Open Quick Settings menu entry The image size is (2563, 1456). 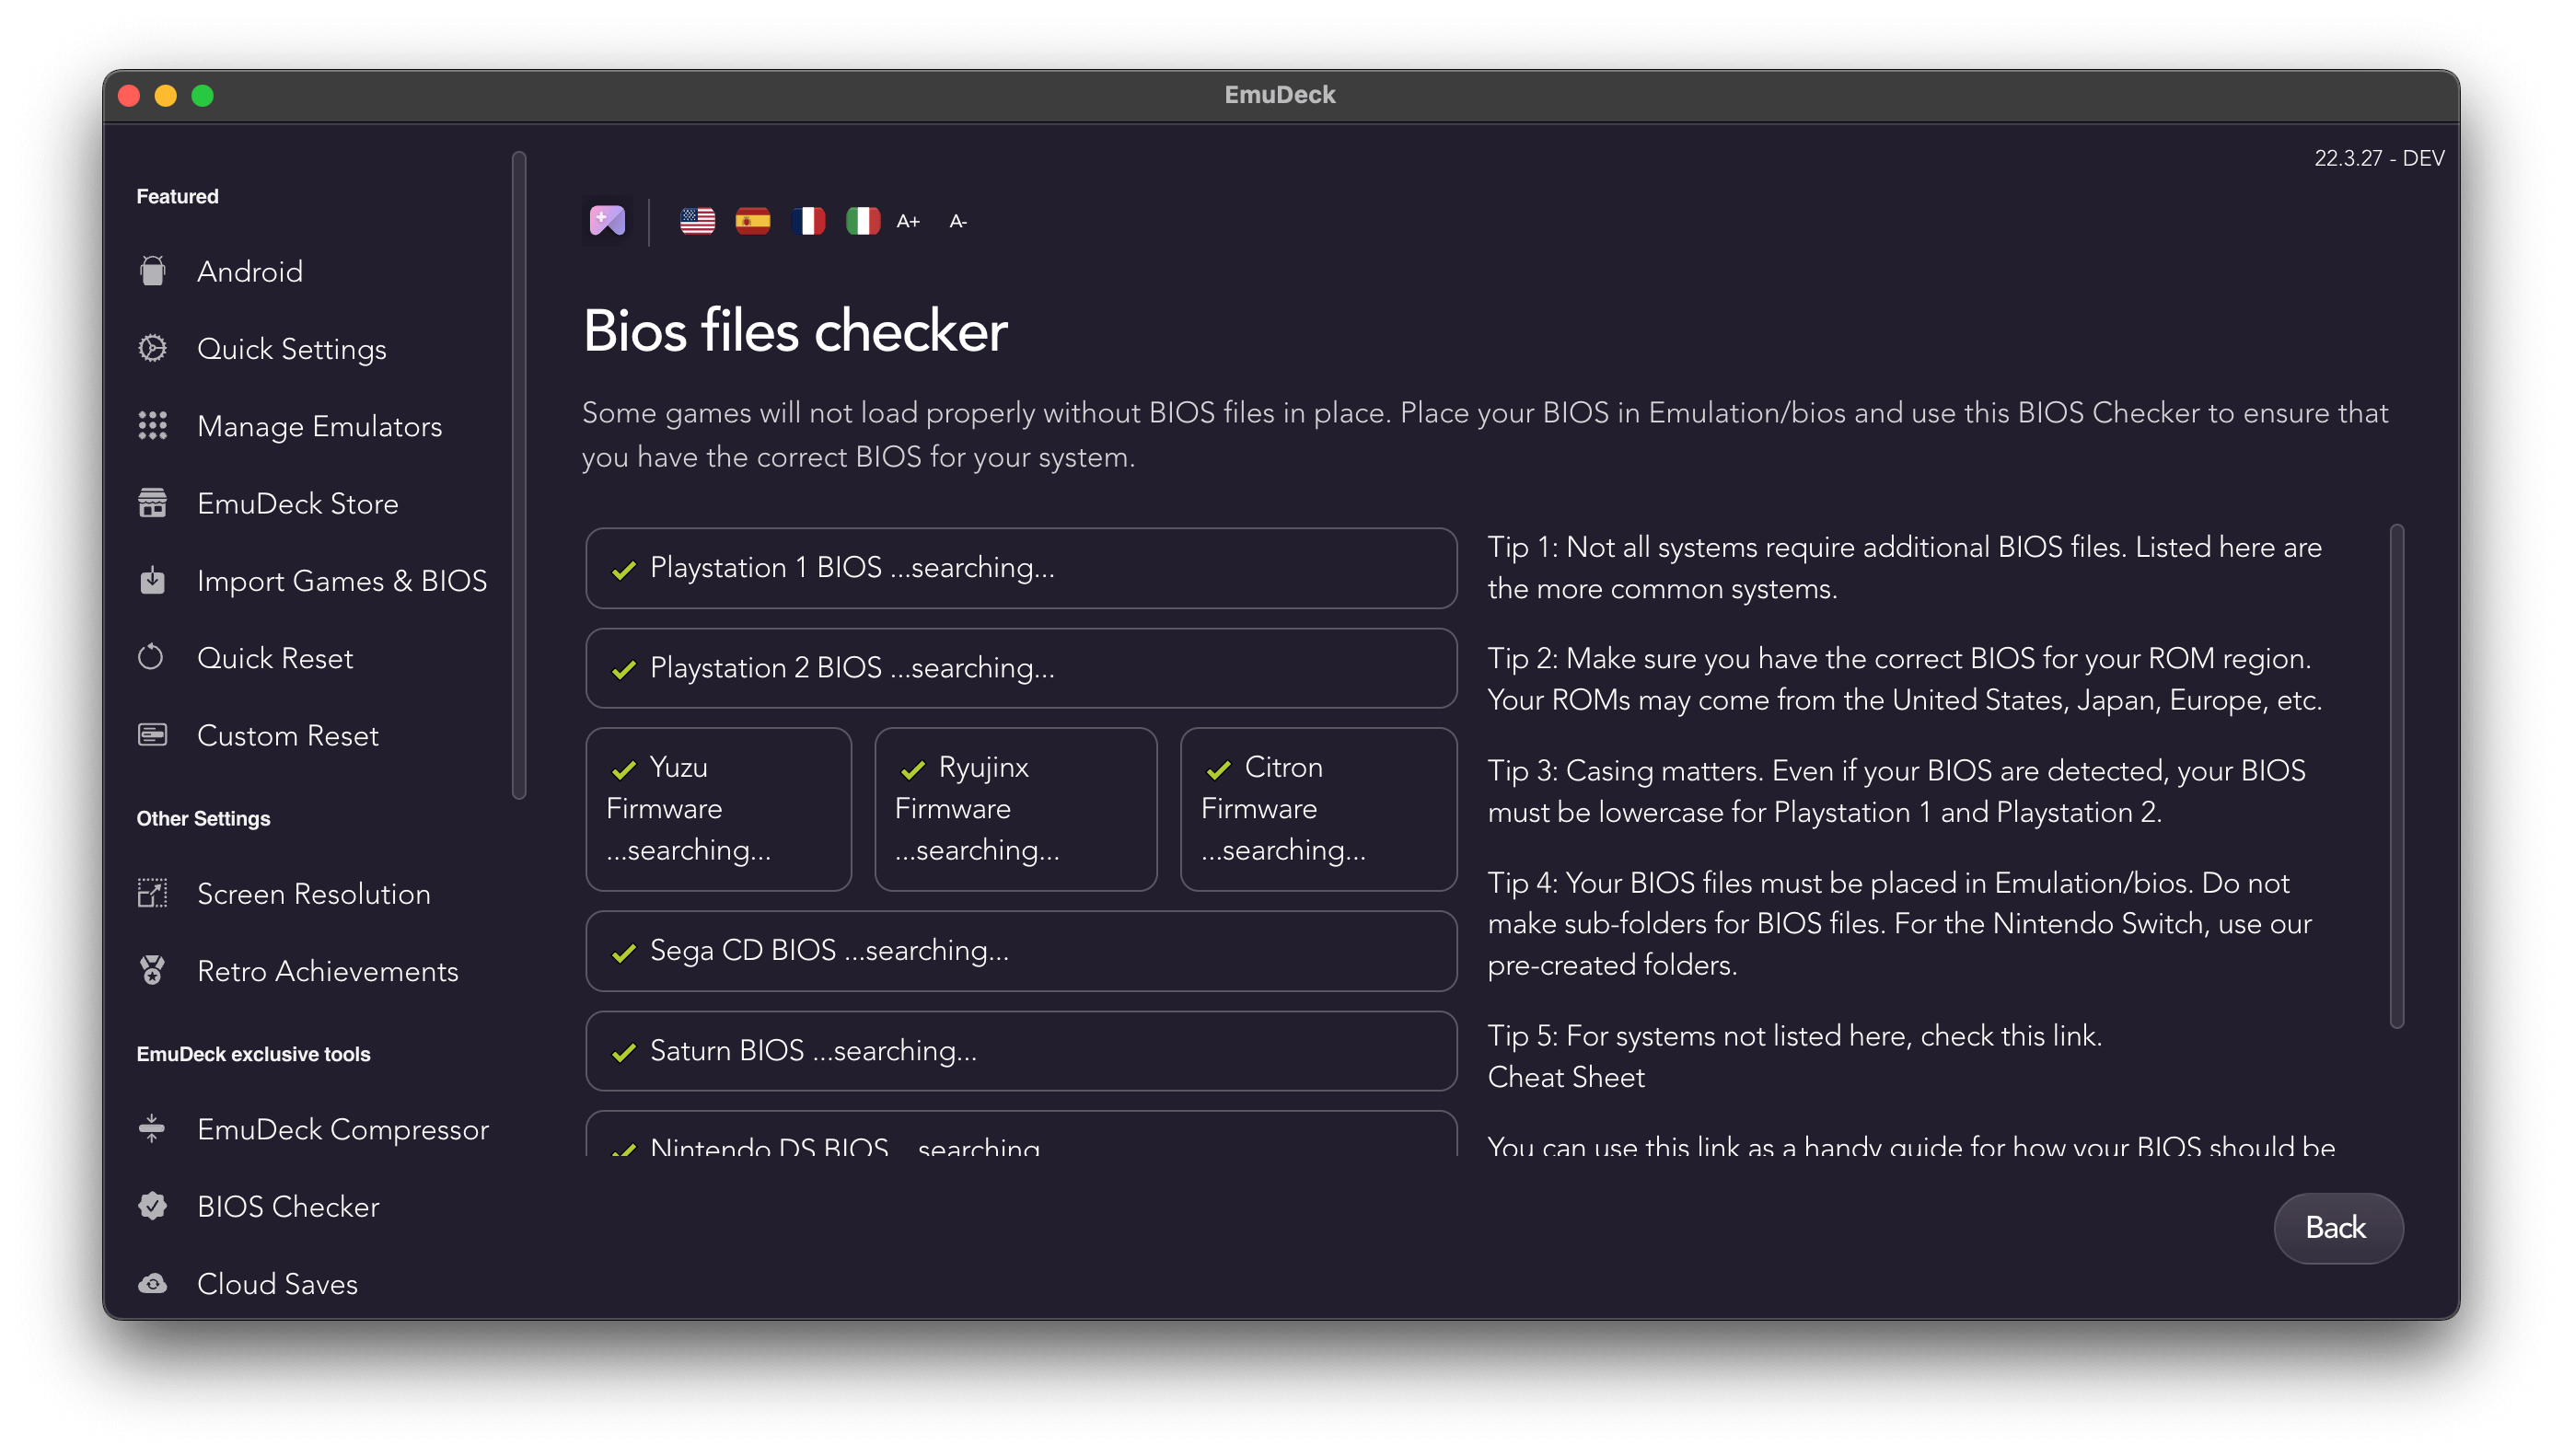click(x=291, y=348)
